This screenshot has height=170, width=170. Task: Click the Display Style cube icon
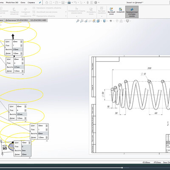[105, 21]
